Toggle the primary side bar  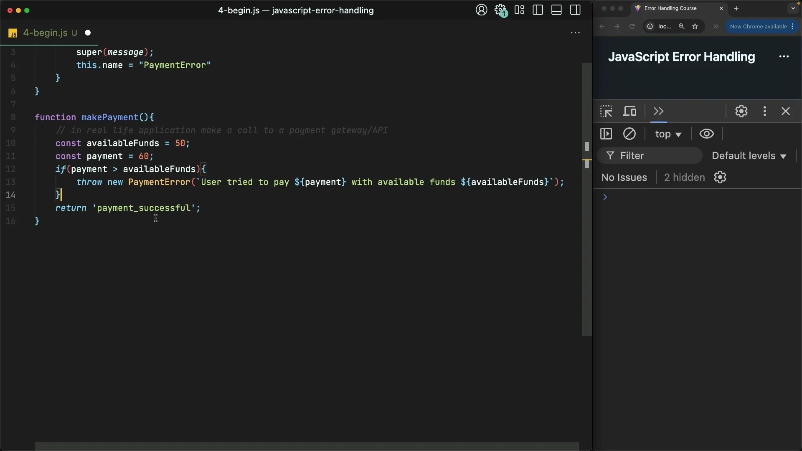pyautogui.click(x=538, y=10)
